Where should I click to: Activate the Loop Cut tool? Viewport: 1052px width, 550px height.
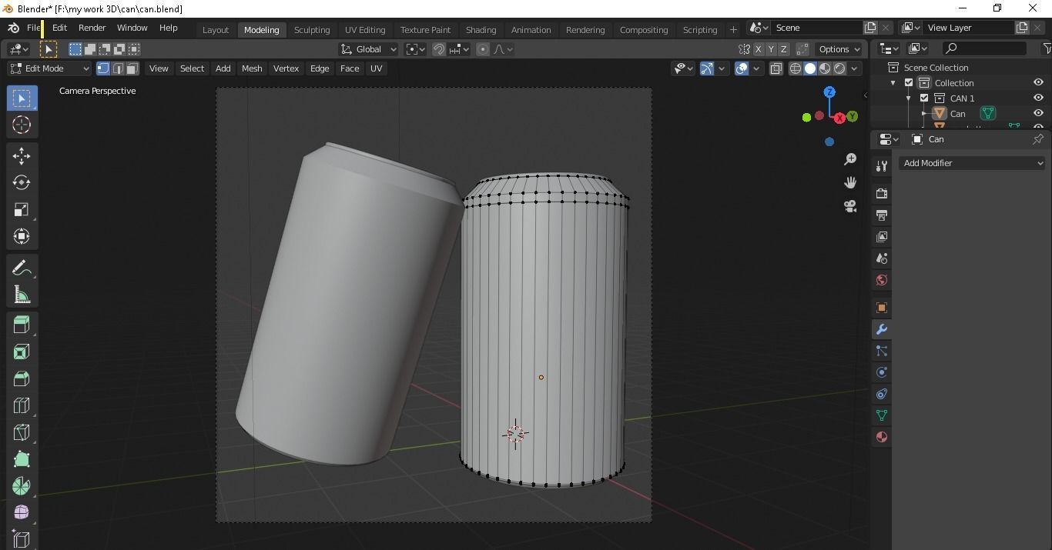(x=22, y=405)
